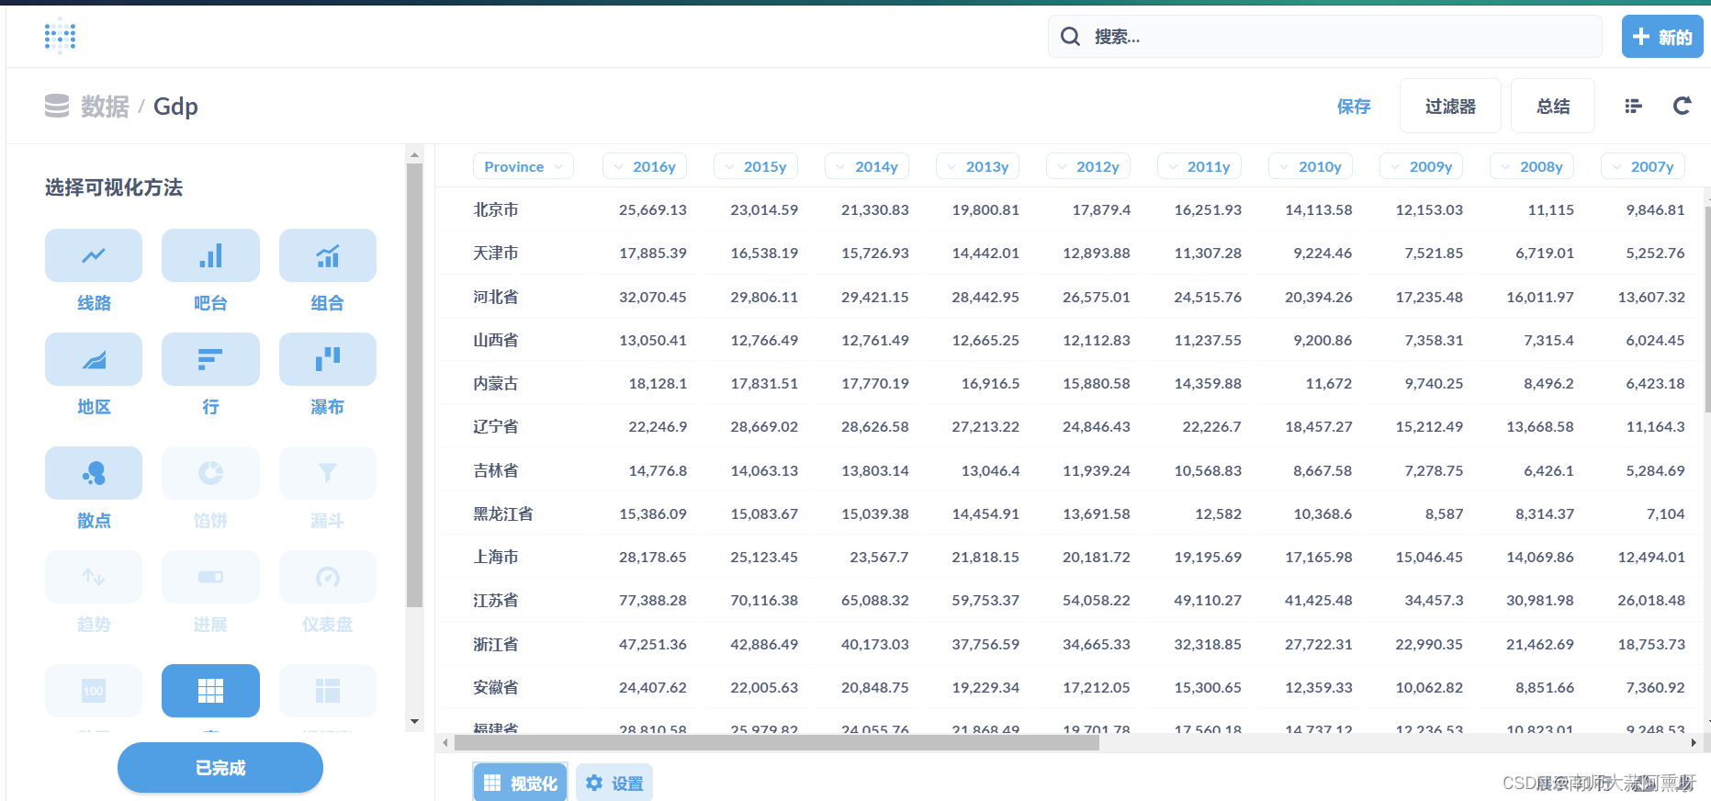Click the database icon next to 数据
This screenshot has height=801, width=1711.
point(57,107)
